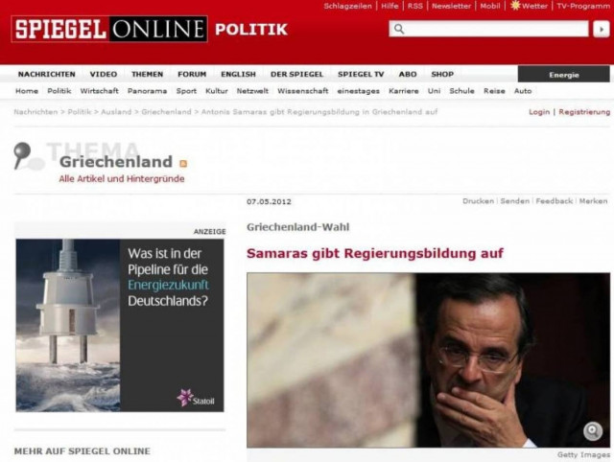Click the Registrierung link
The height and width of the screenshot is (462, 614).
tap(584, 112)
